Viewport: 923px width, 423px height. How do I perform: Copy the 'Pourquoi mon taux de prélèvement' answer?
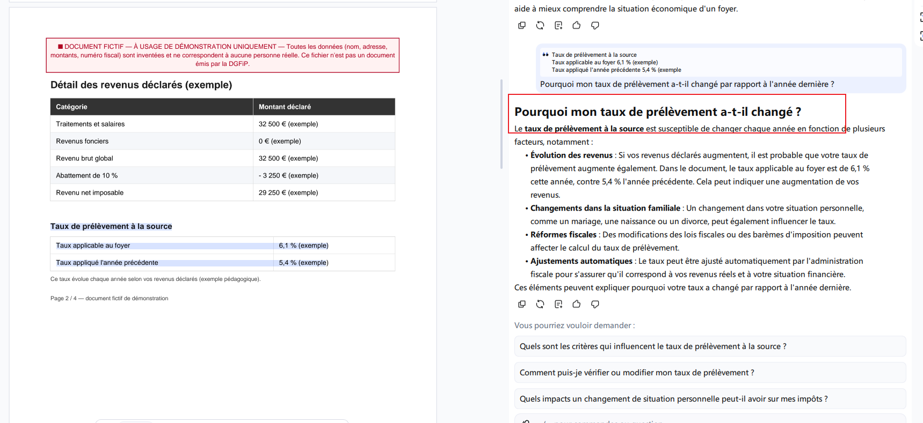click(x=521, y=304)
